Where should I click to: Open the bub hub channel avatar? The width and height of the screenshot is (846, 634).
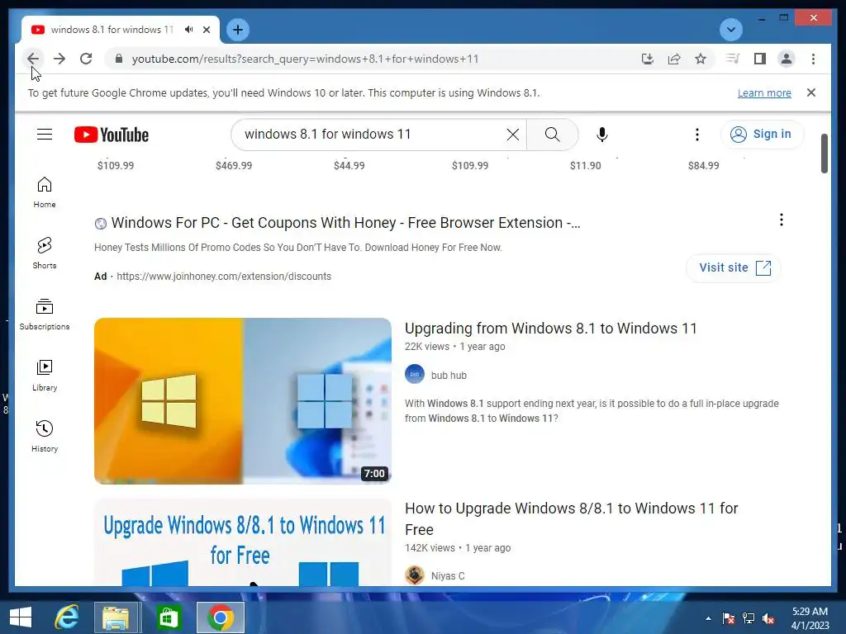(415, 375)
